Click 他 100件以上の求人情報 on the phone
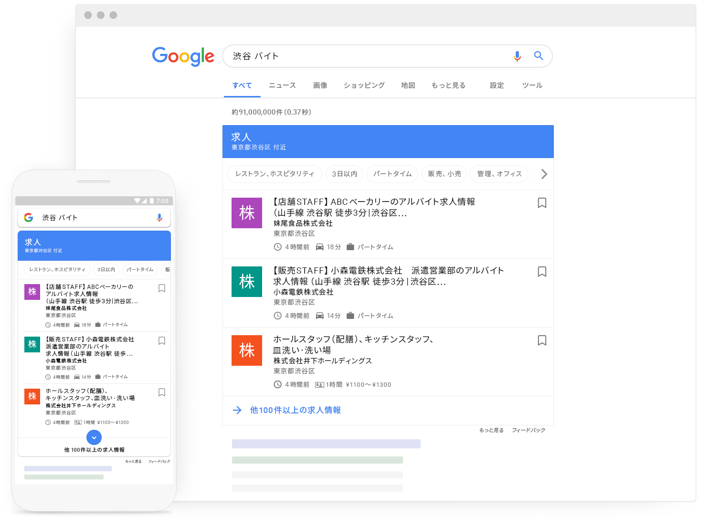The image size is (719, 530). point(95,450)
